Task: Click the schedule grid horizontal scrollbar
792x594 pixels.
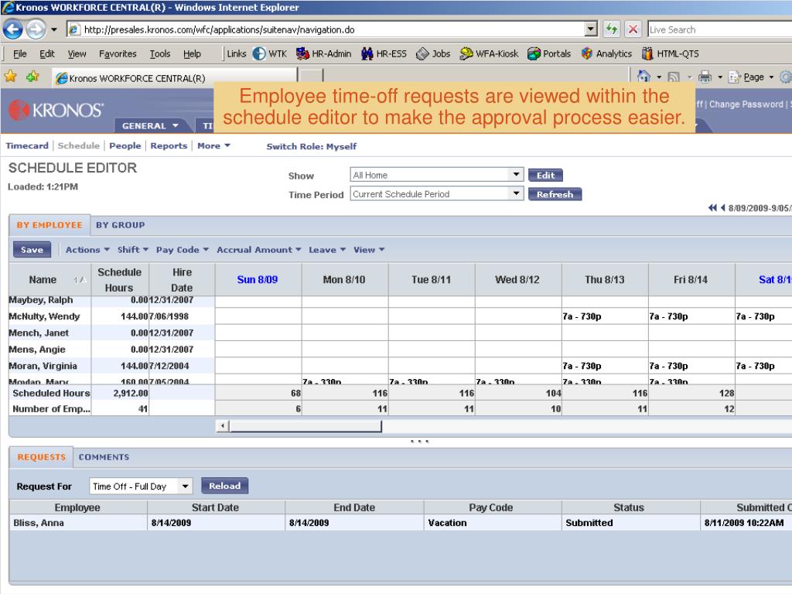Action: (306, 426)
